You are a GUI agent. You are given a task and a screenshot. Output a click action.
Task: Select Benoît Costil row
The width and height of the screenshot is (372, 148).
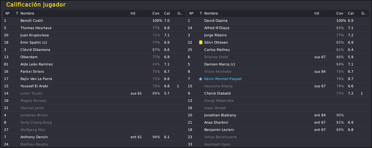pyautogui.click(x=94, y=21)
